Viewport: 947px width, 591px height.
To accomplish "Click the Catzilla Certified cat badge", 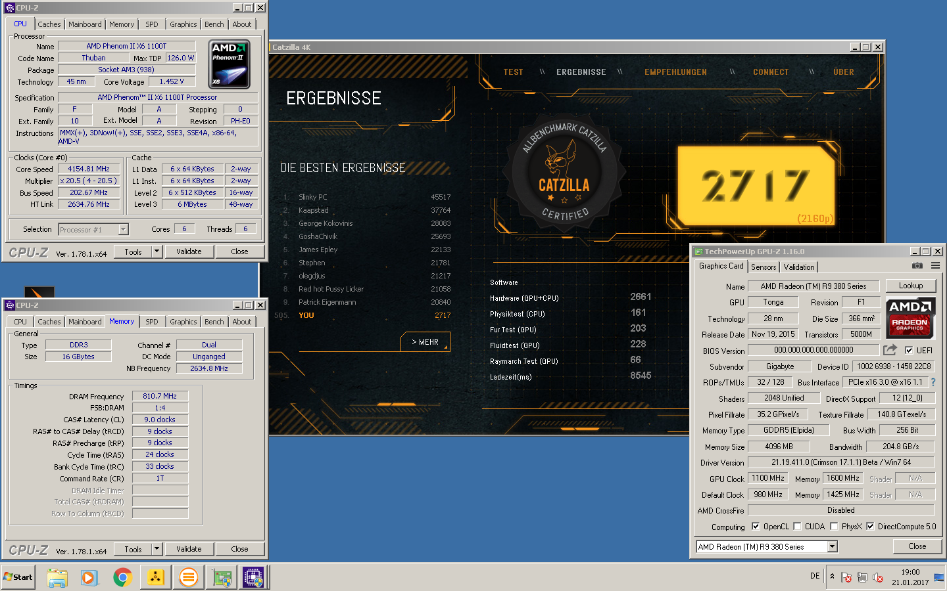I will coord(564,171).
